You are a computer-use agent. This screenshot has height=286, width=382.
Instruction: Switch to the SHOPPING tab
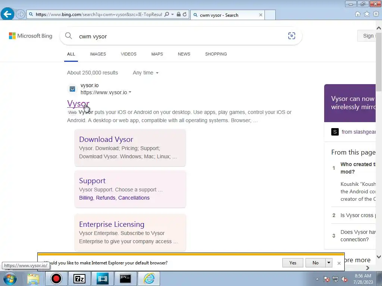[216, 54]
